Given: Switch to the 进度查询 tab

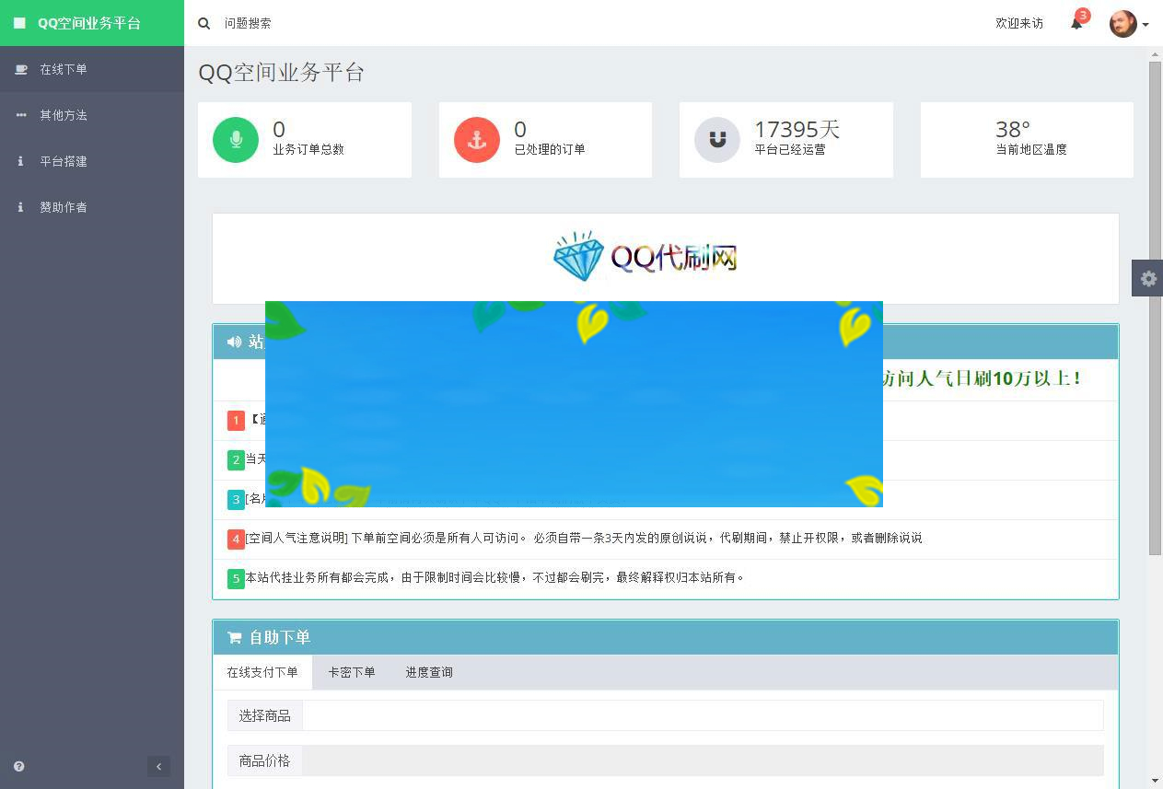Looking at the screenshot, I should coord(428,672).
